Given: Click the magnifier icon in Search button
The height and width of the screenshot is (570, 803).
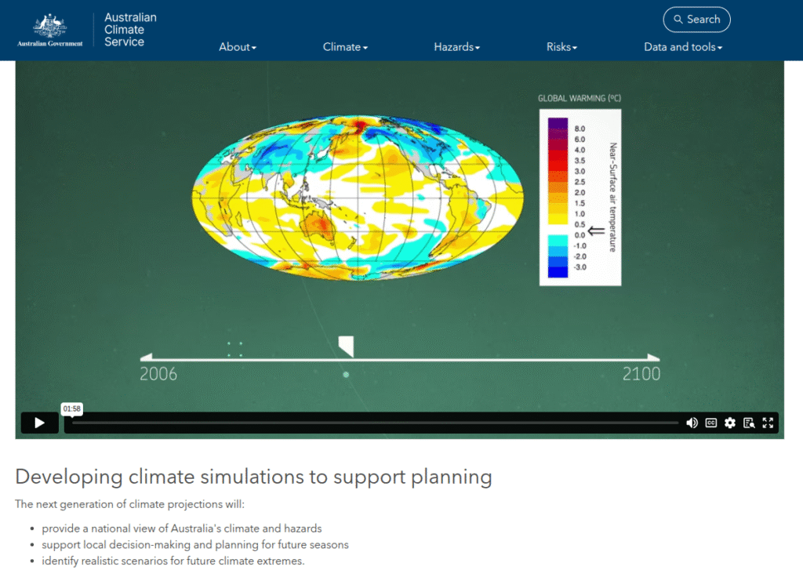Looking at the screenshot, I should 678,20.
